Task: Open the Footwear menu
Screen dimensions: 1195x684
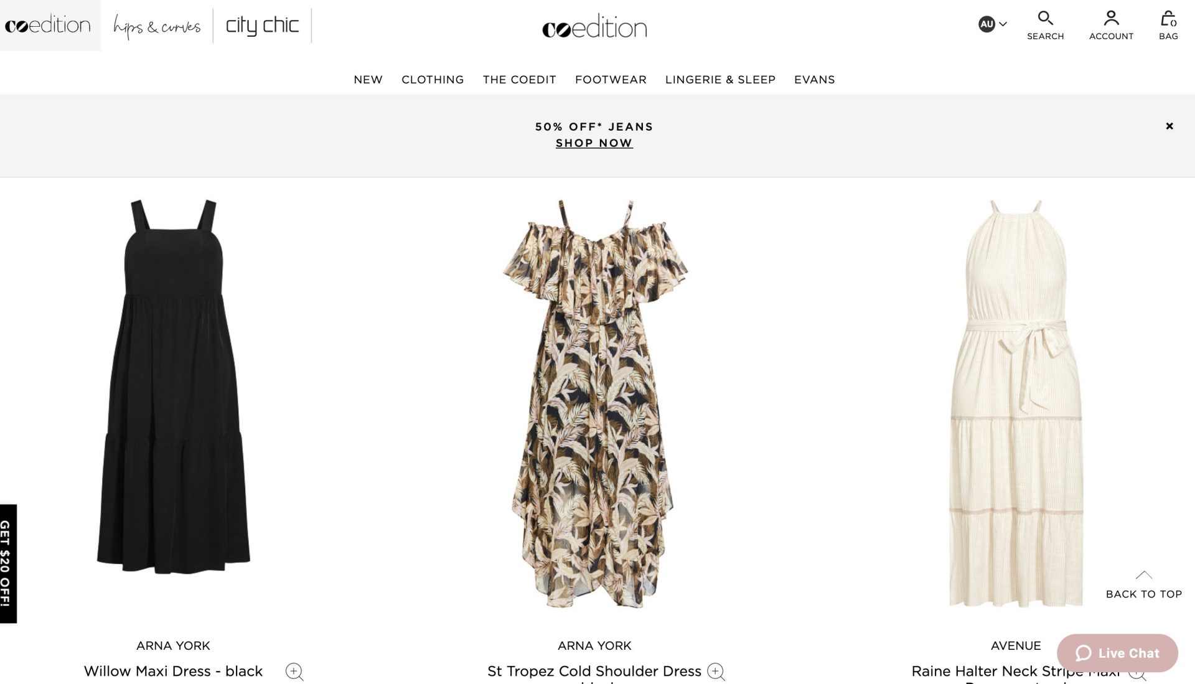Action: 611,80
